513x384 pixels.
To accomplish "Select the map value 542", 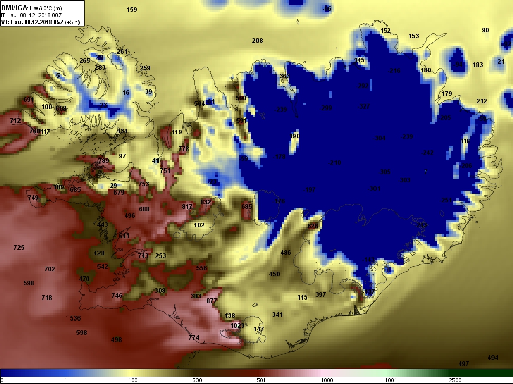I will pyautogui.click(x=103, y=267).
